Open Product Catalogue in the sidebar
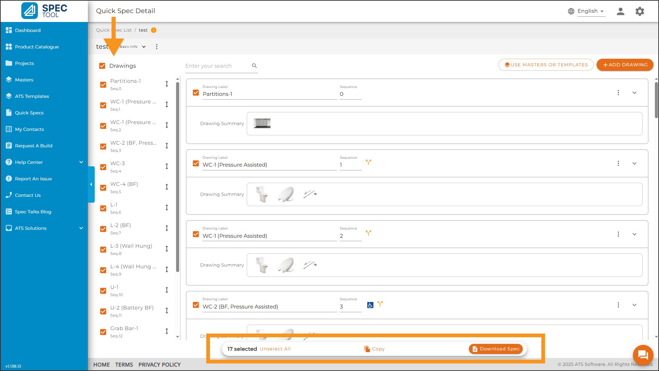This screenshot has width=659, height=371. pyautogui.click(x=37, y=47)
